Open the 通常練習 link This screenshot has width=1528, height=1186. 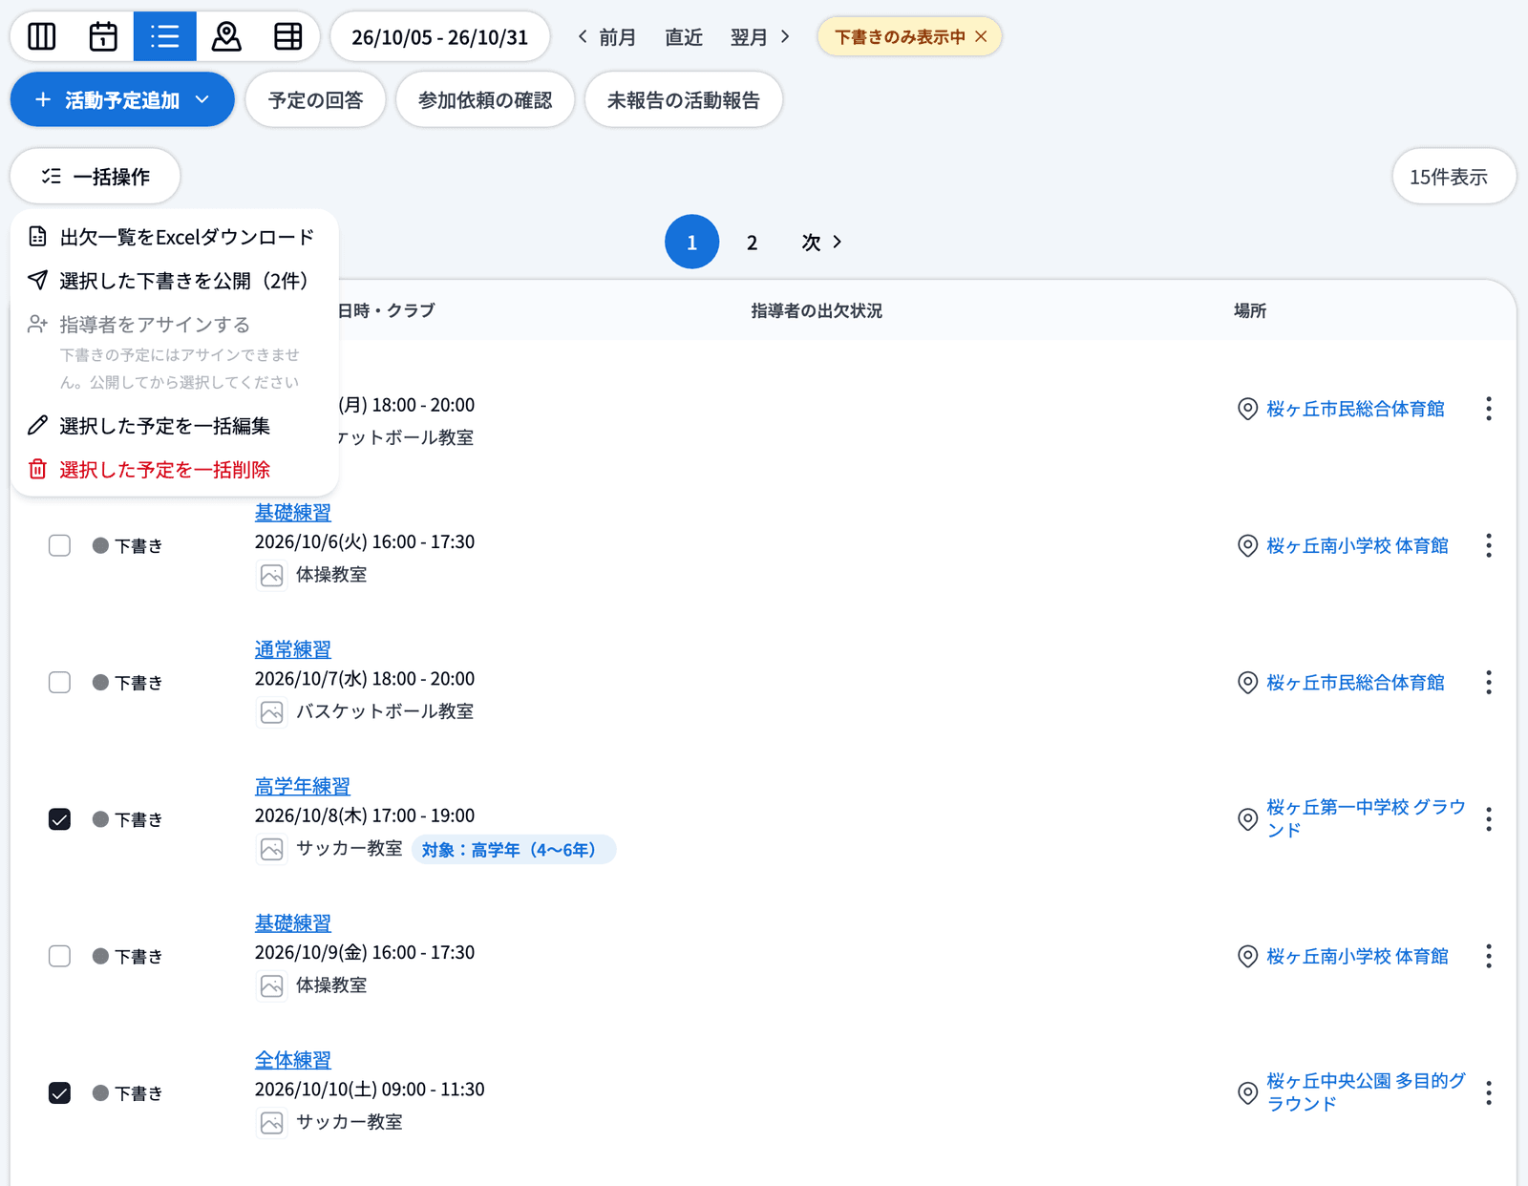tap(293, 649)
